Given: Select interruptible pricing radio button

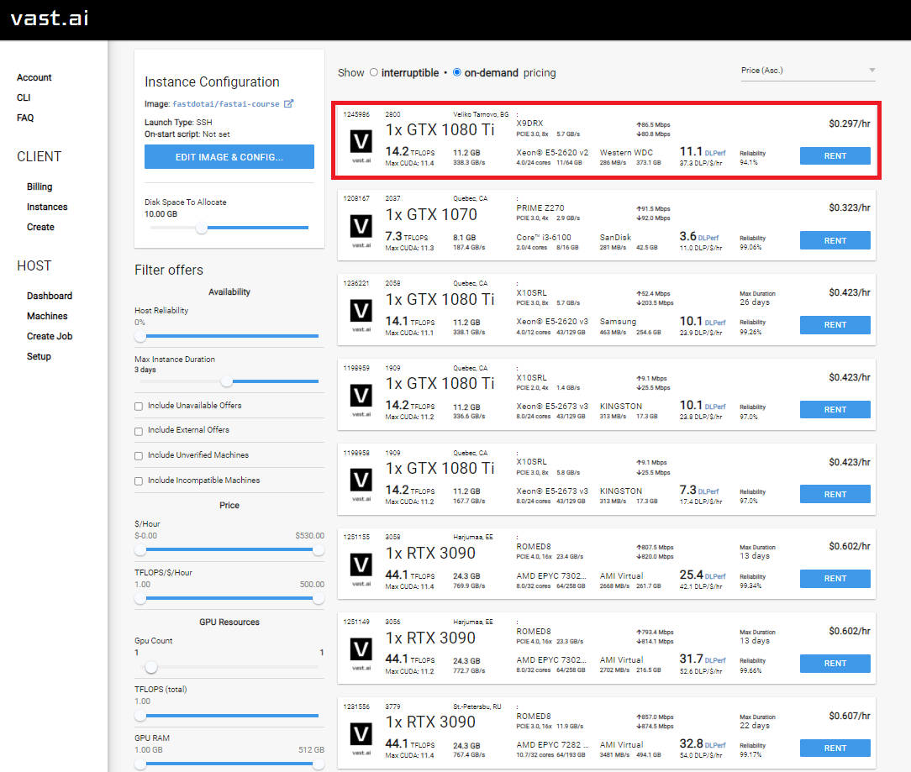Looking at the screenshot, I should 374,72.
